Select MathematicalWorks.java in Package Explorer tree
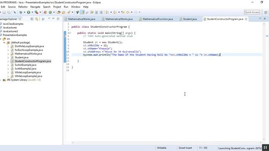Screen dimensions: 269x151 [28, 54]
